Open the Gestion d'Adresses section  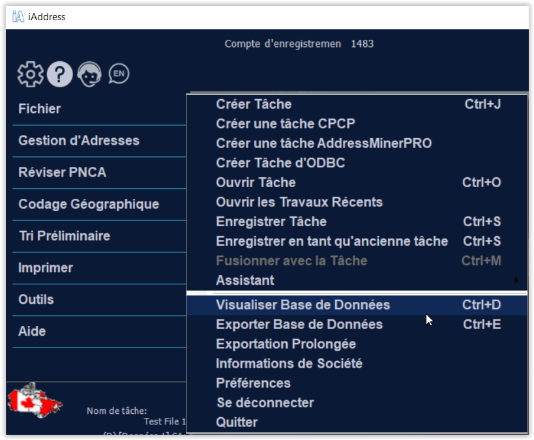(x=79, y=141)
